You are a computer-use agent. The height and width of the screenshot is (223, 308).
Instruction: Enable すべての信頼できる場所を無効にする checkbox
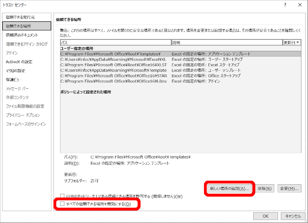pos(63,204)
